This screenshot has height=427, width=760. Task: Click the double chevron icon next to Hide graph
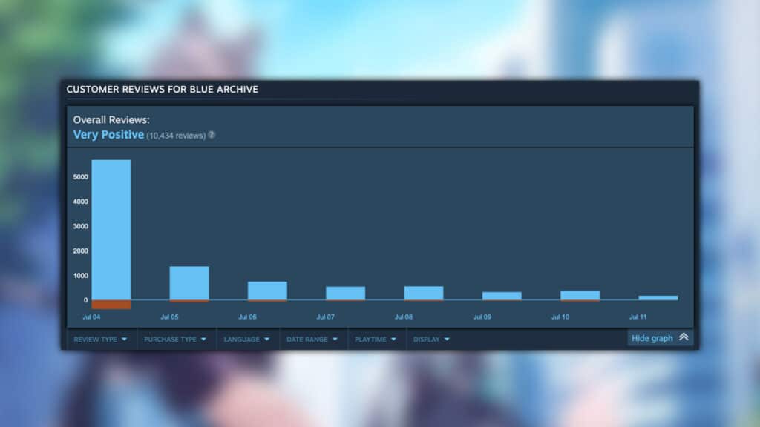coord(684,338)
